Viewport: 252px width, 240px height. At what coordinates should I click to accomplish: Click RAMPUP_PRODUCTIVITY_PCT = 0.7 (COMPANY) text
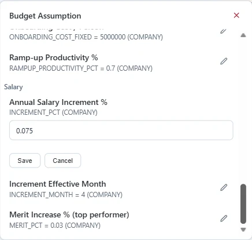click(x=81, y=68)
